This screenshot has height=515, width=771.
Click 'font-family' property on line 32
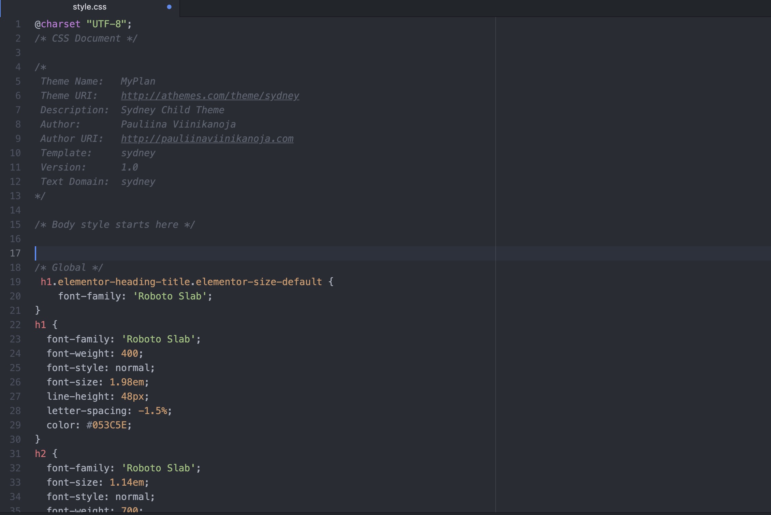pyautogui.click(x=77, y=468)
